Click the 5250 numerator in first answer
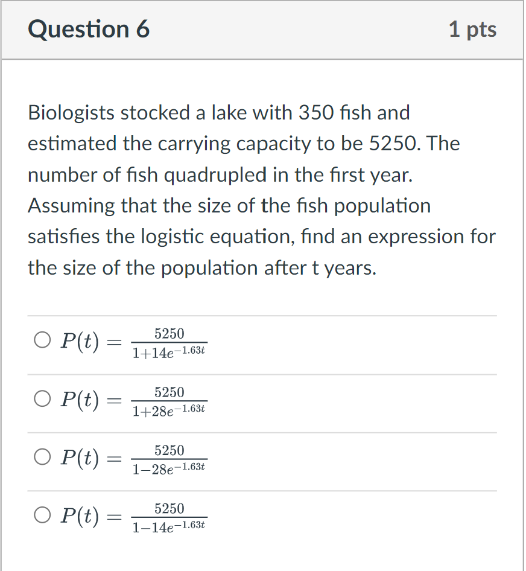Image resolution: width=526 pixels, height=571 pixels. click(x=170, y=334)
